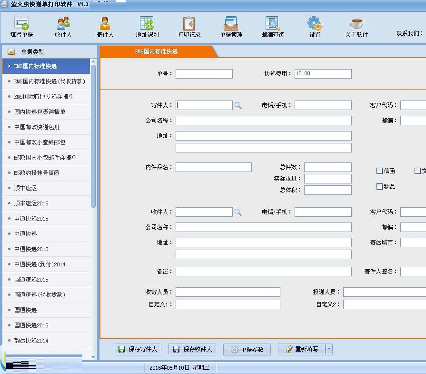Focus the 寄件人 name field
The height and width of the screenshot is (374, 426).
click(204, 105)
